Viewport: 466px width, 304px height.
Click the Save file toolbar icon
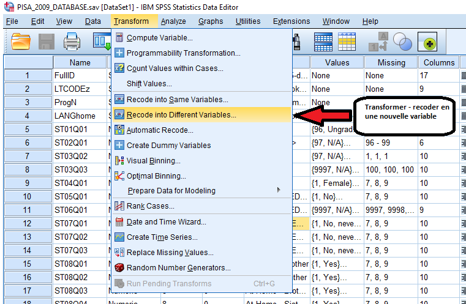click(x=47, y=42)
